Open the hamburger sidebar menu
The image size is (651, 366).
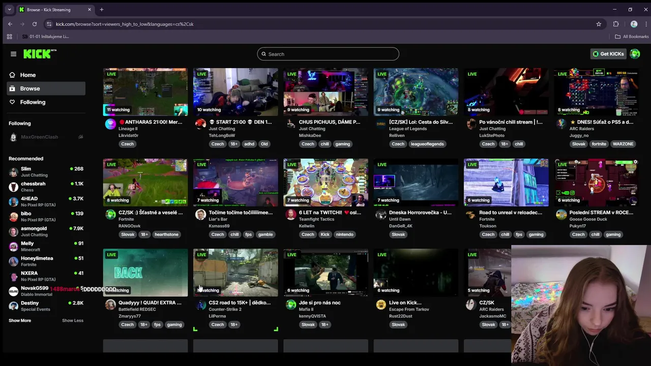pyautogui.click(x=13, y=54)
